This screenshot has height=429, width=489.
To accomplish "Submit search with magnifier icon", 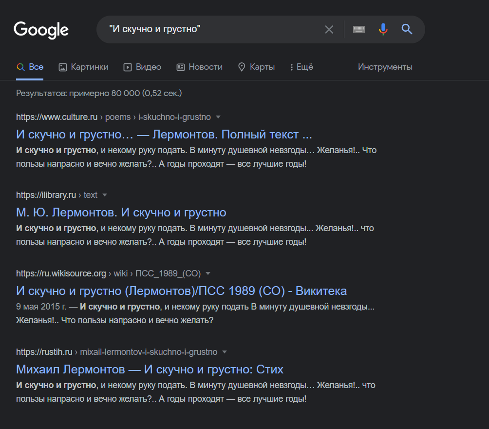I will [407, 29].
